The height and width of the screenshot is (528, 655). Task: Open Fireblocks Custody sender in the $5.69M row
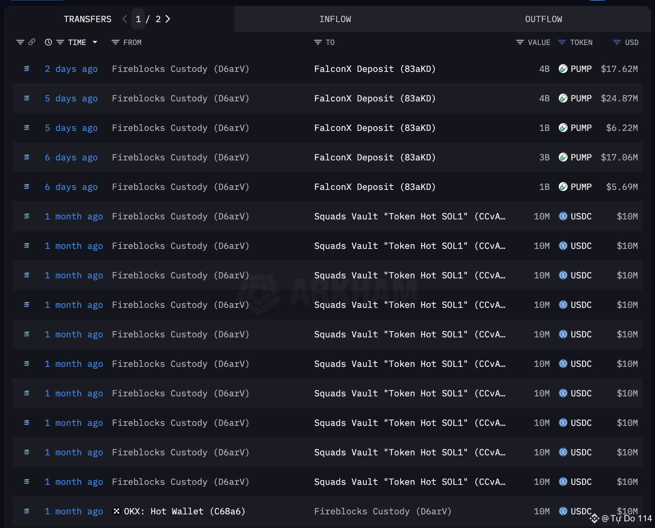tap(181, 187)
